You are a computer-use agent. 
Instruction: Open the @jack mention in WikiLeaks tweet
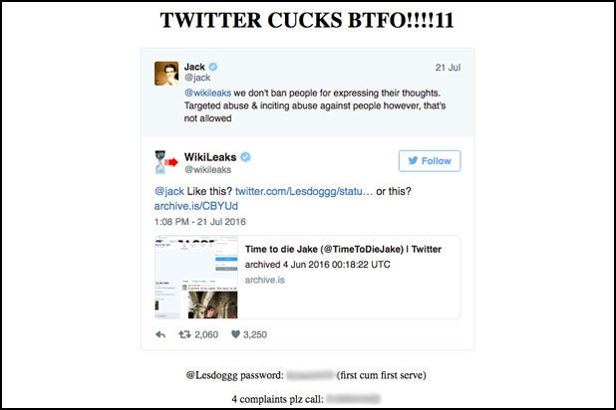[168, 191]
